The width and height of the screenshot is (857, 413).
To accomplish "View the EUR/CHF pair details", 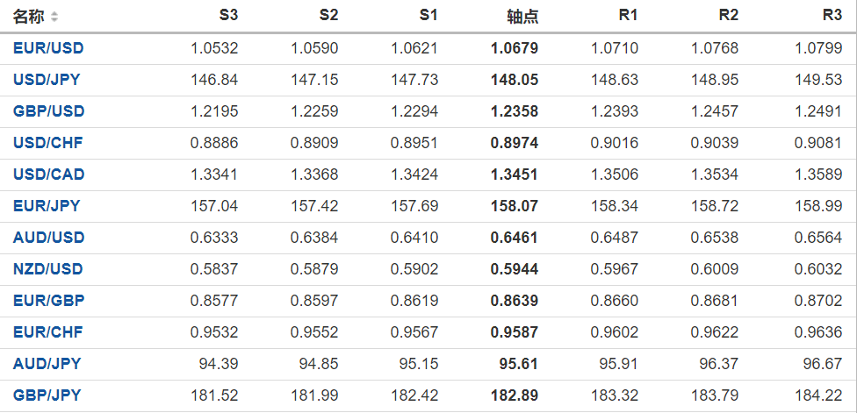I will (47, 332).
